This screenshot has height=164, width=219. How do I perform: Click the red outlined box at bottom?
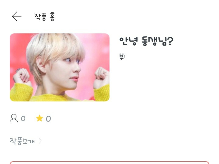click(109, 162)
